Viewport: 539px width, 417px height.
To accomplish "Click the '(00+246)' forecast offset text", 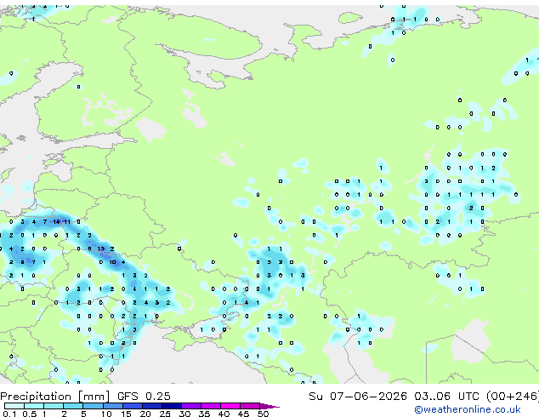I will pos(513,397).
